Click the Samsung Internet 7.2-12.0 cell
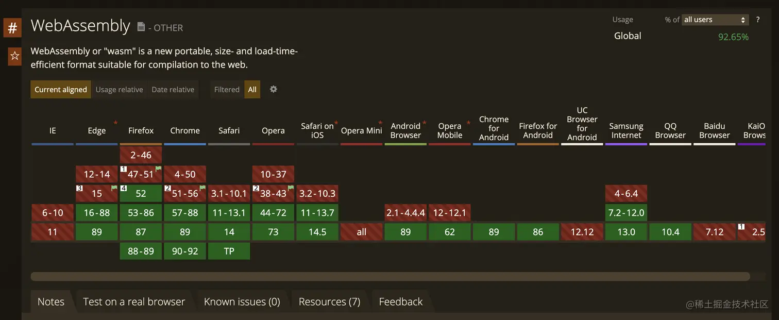779x320 pixels. click(x=626, y=213)
